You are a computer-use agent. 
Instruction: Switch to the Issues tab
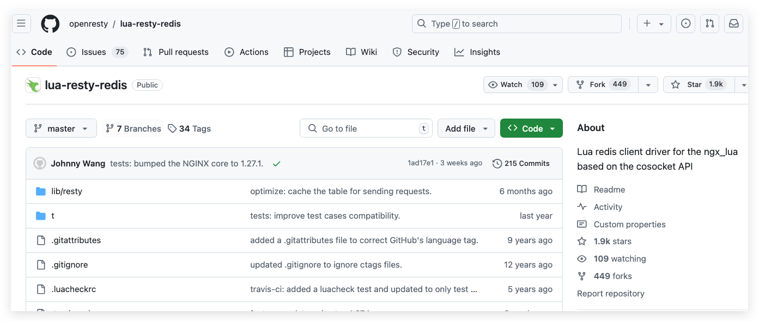click(x=97, y=52)
